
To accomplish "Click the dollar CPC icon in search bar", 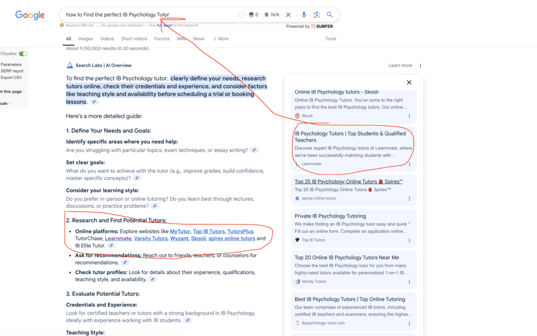I will (266, 15).
